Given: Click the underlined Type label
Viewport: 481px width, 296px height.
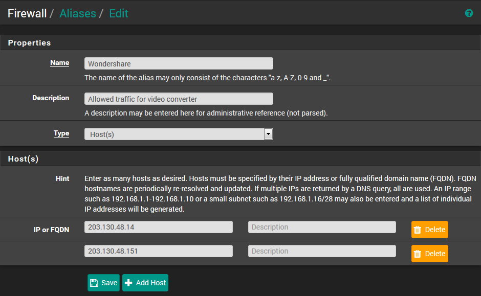Looking at the screenshot, I should click(x=61, y=133).
